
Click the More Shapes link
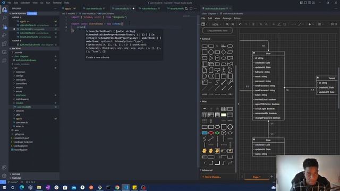pyautogui.click(x=211, y=177)
